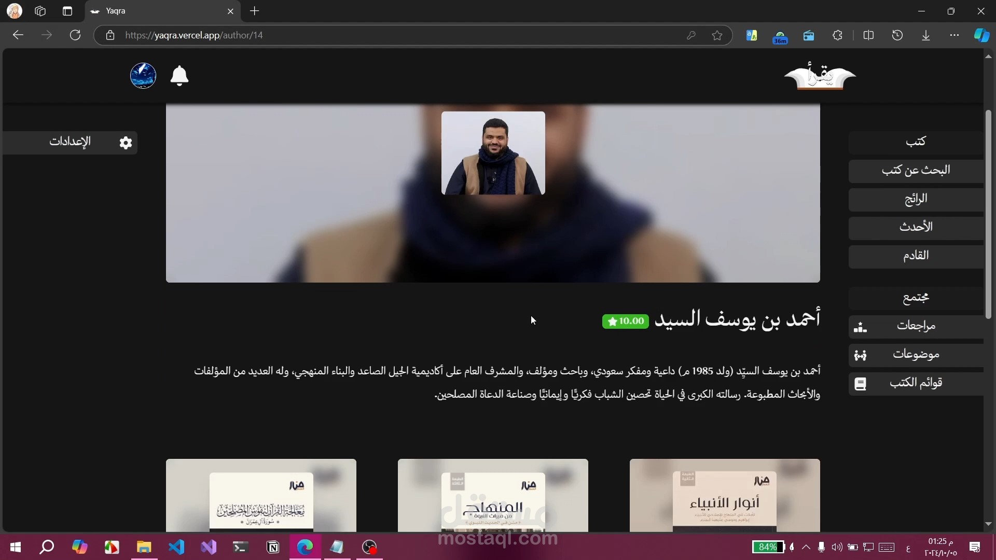Image resolution: width=996 pixels, height=560 pixels.
Task: Select الرائج trending menu item
Action: click(x=916, y=199)
